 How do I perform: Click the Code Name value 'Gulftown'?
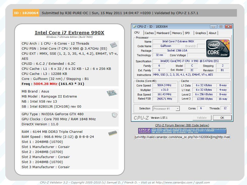tap(166, 46)
